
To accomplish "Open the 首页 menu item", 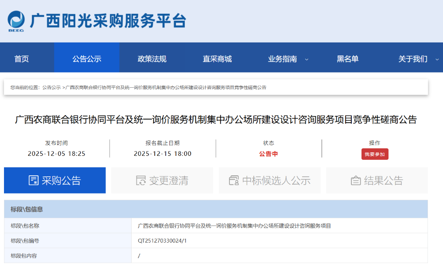I will tap(22, 59).
